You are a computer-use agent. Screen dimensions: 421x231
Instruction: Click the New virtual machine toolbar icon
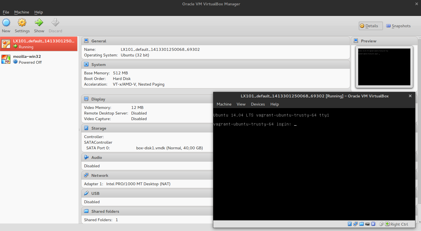[6, 22]
